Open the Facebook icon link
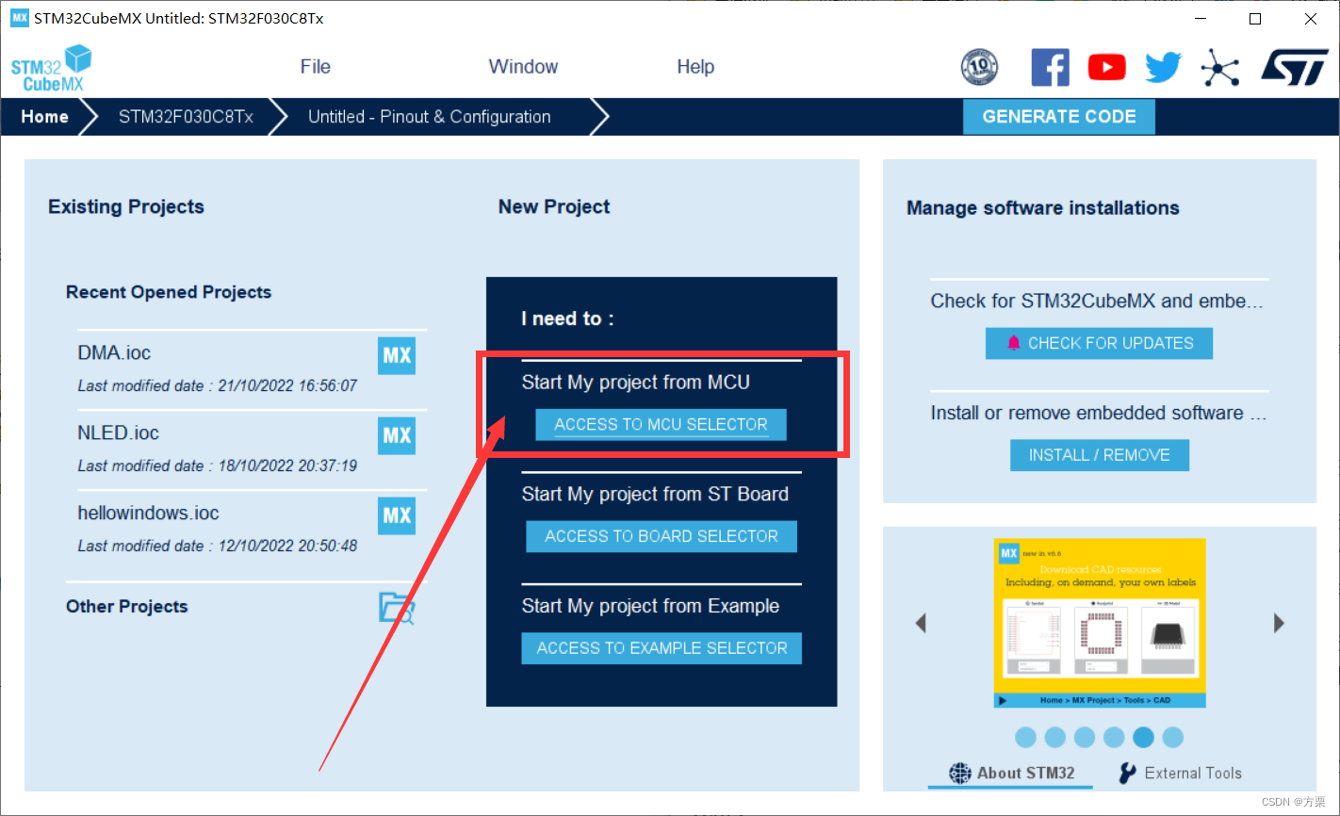 [1050, 67]
